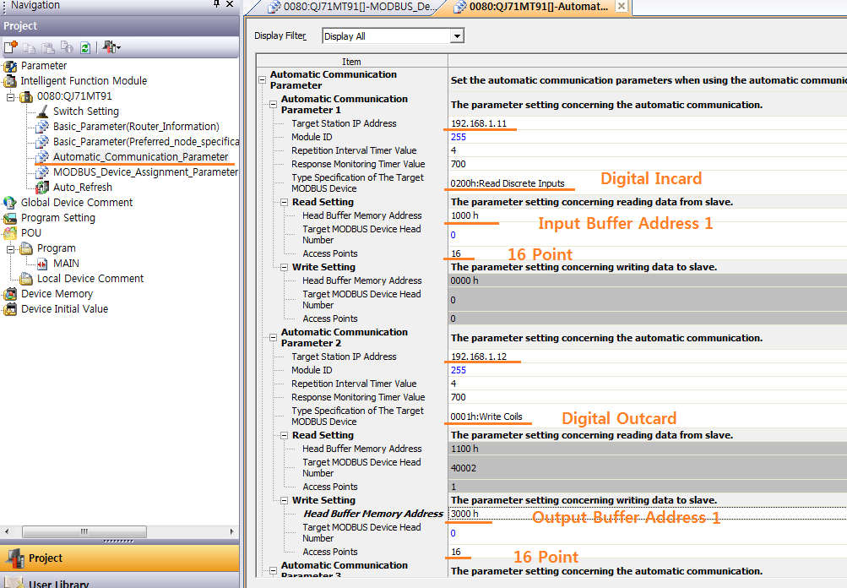Open Program Setting in navigation tree
The image size is (847, 588).
click(x=57, y=218)
